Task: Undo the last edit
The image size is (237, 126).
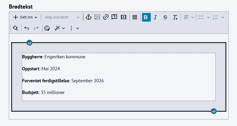Action: (27, 28)
